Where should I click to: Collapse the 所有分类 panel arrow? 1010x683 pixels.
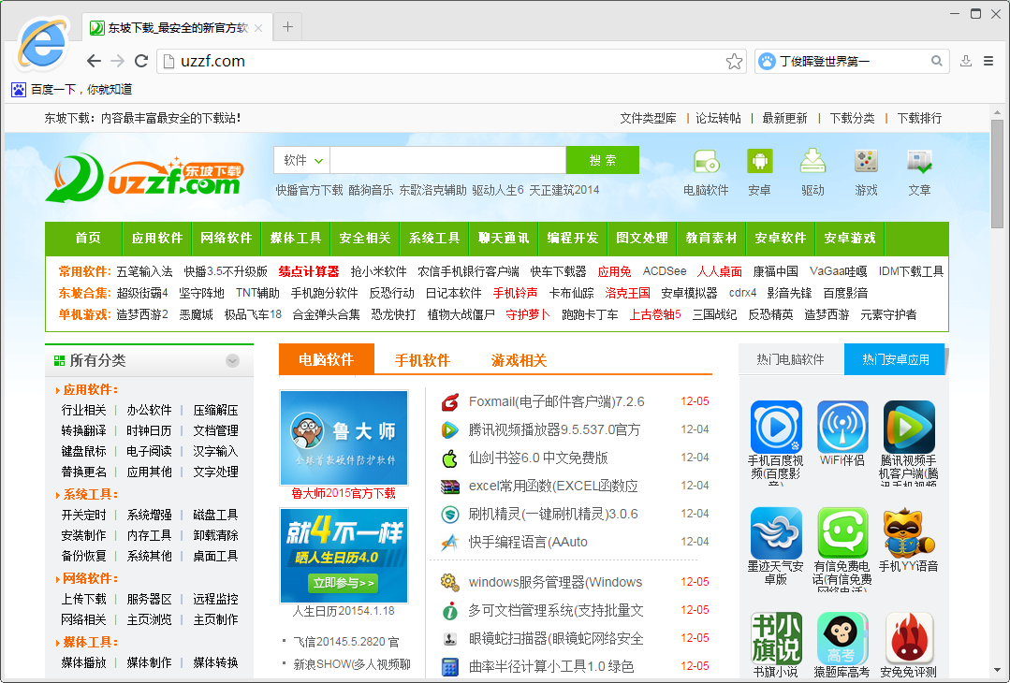(x=232, y=360)
